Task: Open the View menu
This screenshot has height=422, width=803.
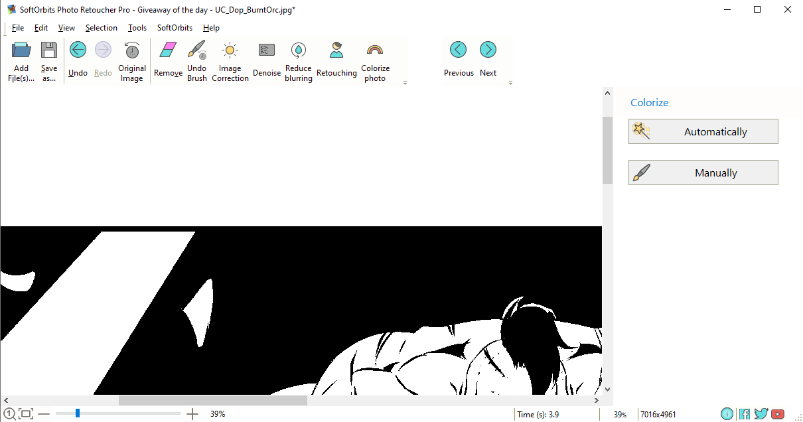Action: tap(66, 28)
